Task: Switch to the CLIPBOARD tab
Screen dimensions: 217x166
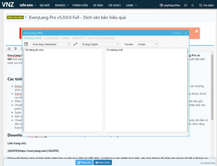Action: tap(52, 38)
